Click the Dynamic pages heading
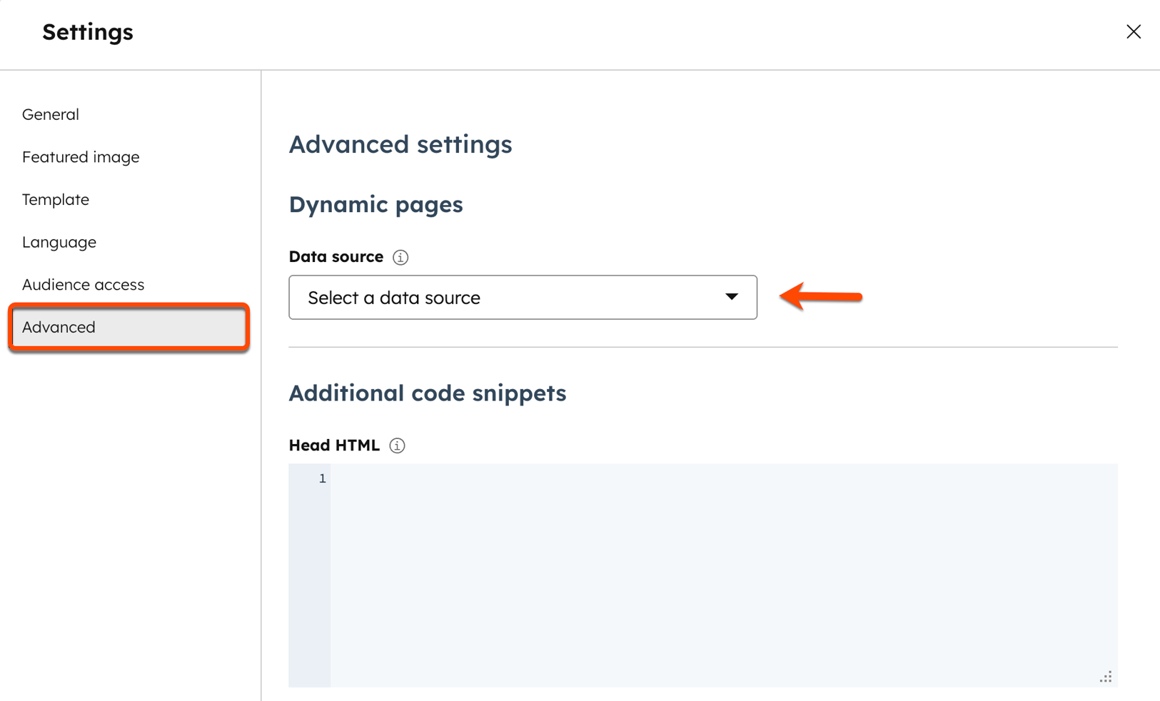The width and height of the screenshot is (1160, 701). (x=375, y=205)
